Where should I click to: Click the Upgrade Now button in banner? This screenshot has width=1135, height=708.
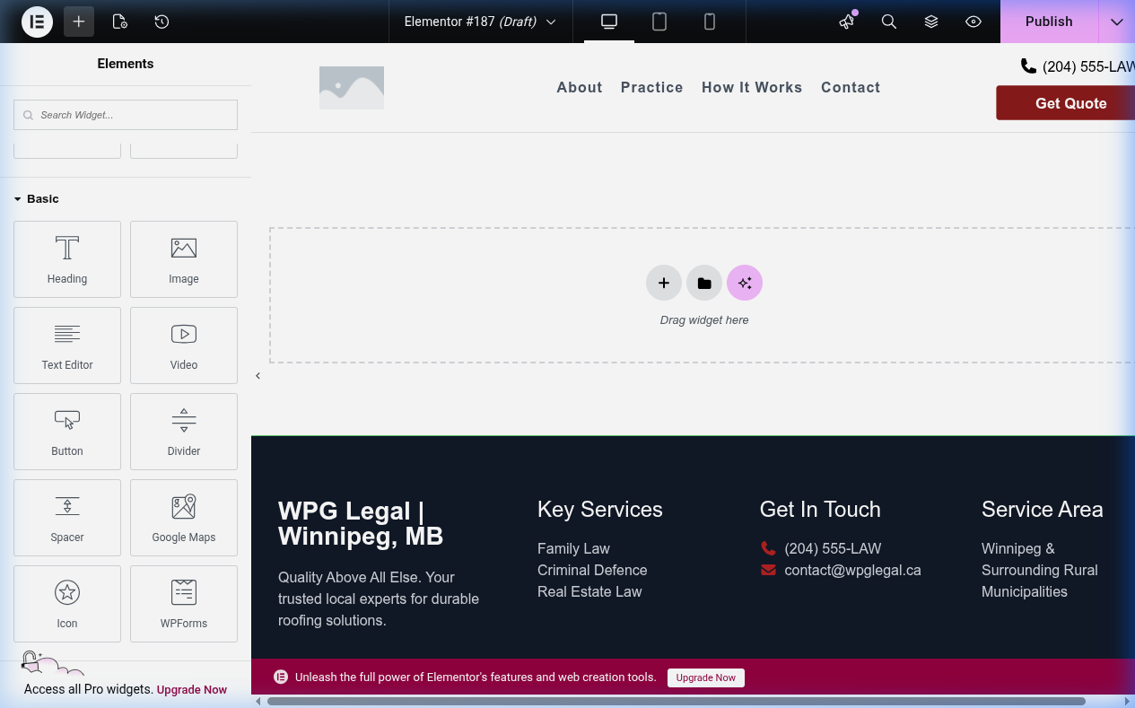[705, 677]
